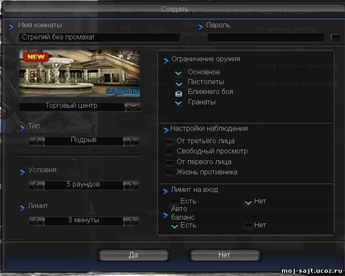345x276 pixels.
Task: Select Нет under Авто баланс
Action: (248, 226)
